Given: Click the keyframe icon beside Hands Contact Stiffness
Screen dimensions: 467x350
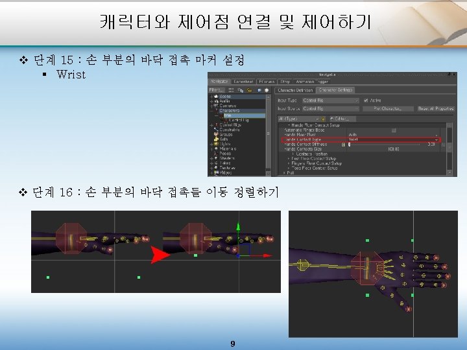Looking at the screenshot, I should tap(343, 145).
